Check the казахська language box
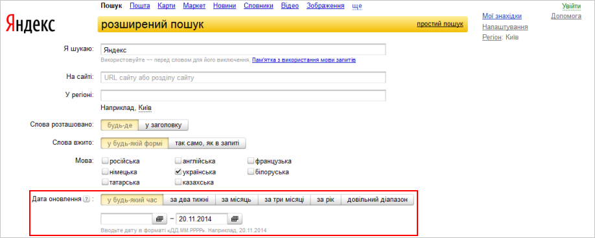Screen dimensions: 595x238 point(178,182)
